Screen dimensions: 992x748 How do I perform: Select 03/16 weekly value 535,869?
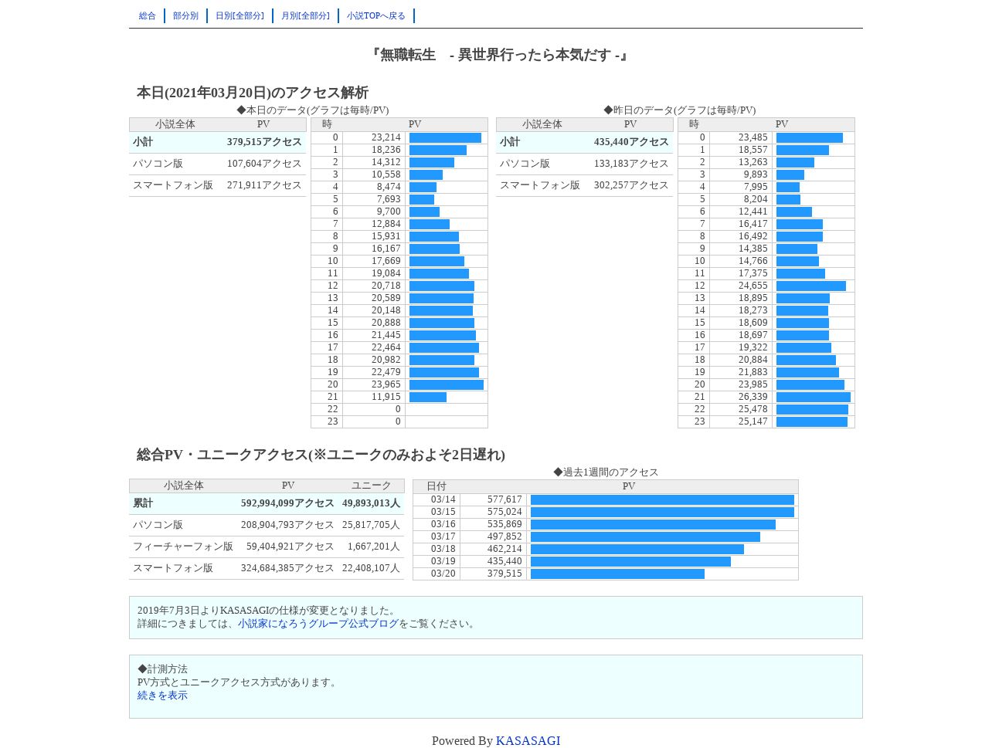tap(504, 524)
